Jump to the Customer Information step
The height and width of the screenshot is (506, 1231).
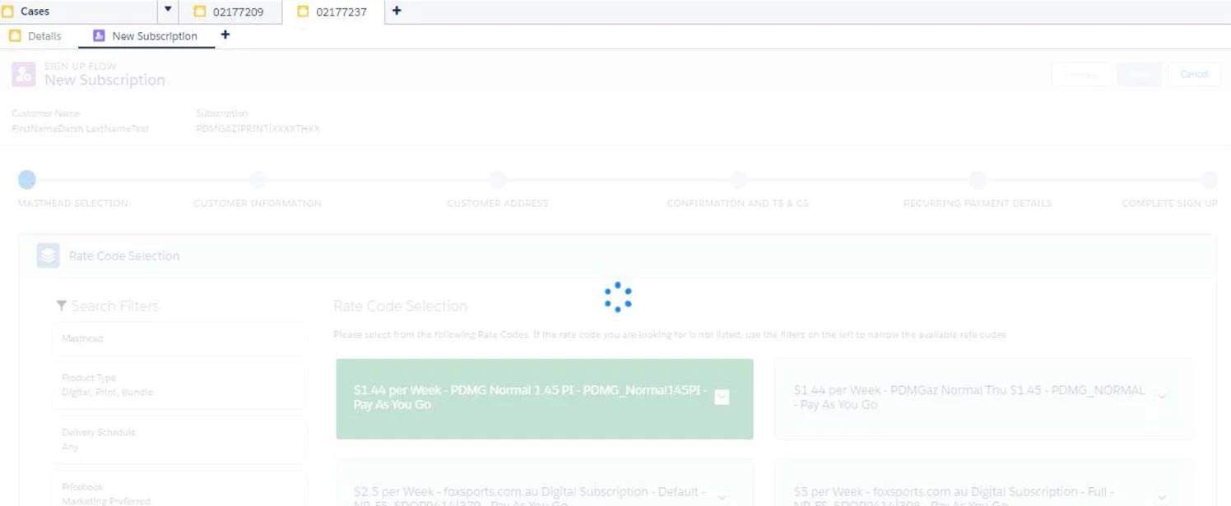[258, 180]
